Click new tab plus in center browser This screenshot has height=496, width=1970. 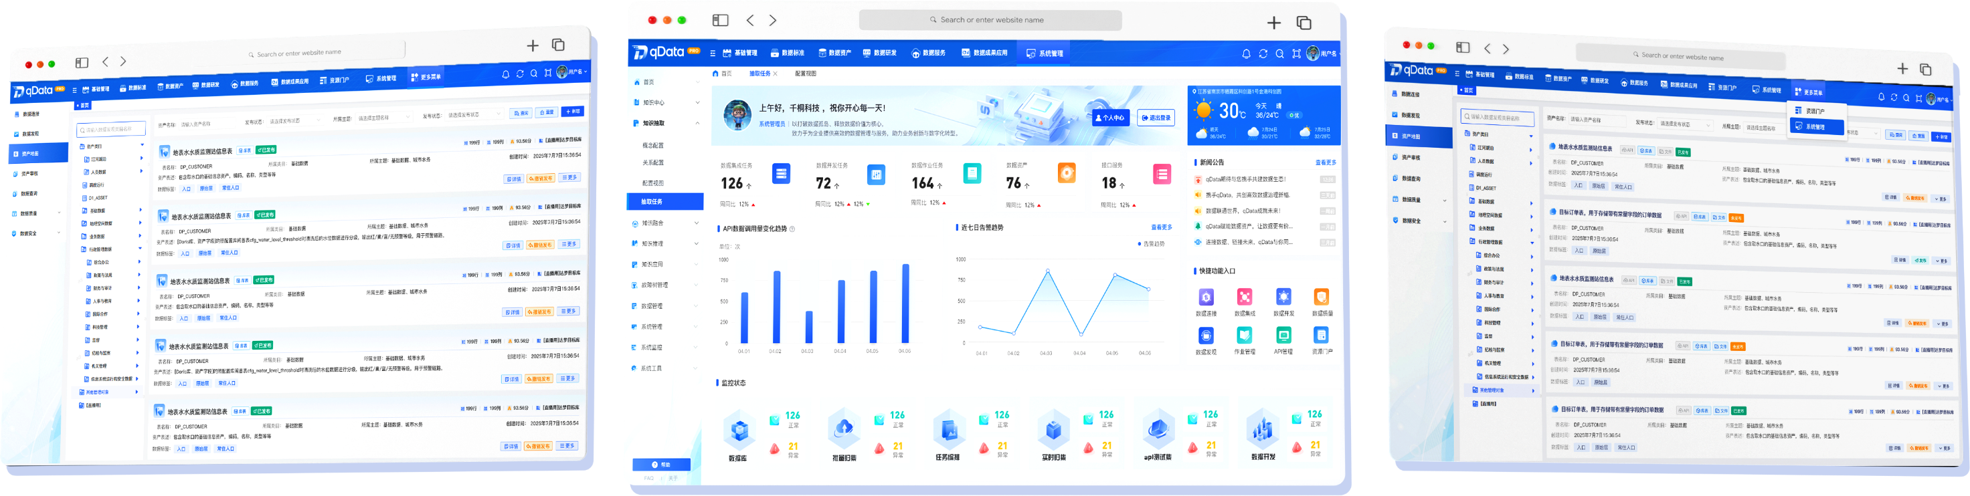[1274, 23]
